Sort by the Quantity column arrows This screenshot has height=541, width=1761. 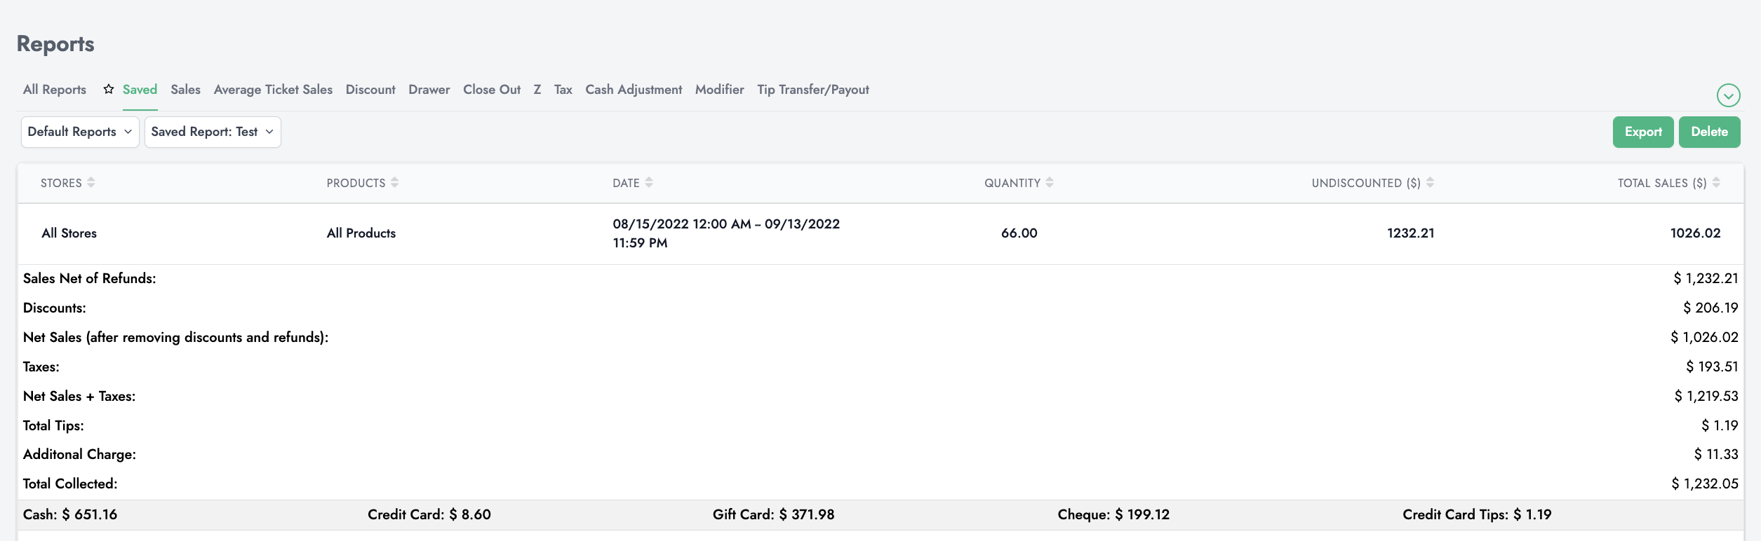tap(1050, 183)
